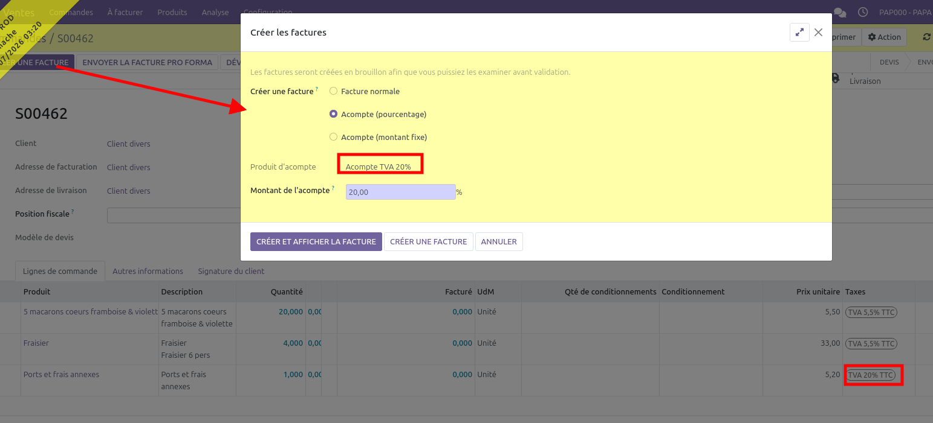Click the Livraison truck icon
The image size is (933, 423).
835,77
